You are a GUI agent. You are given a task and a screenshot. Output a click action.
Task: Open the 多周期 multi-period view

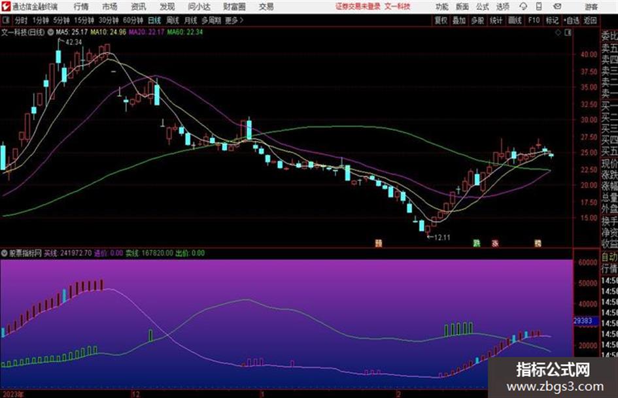pyautogui.click(x=211, y=20)
